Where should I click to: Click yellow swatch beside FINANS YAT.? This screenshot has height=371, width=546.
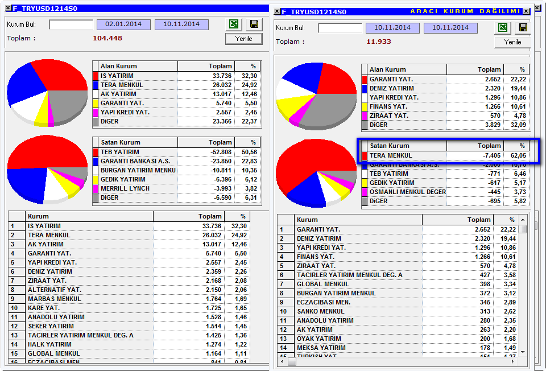click(365, 106)
